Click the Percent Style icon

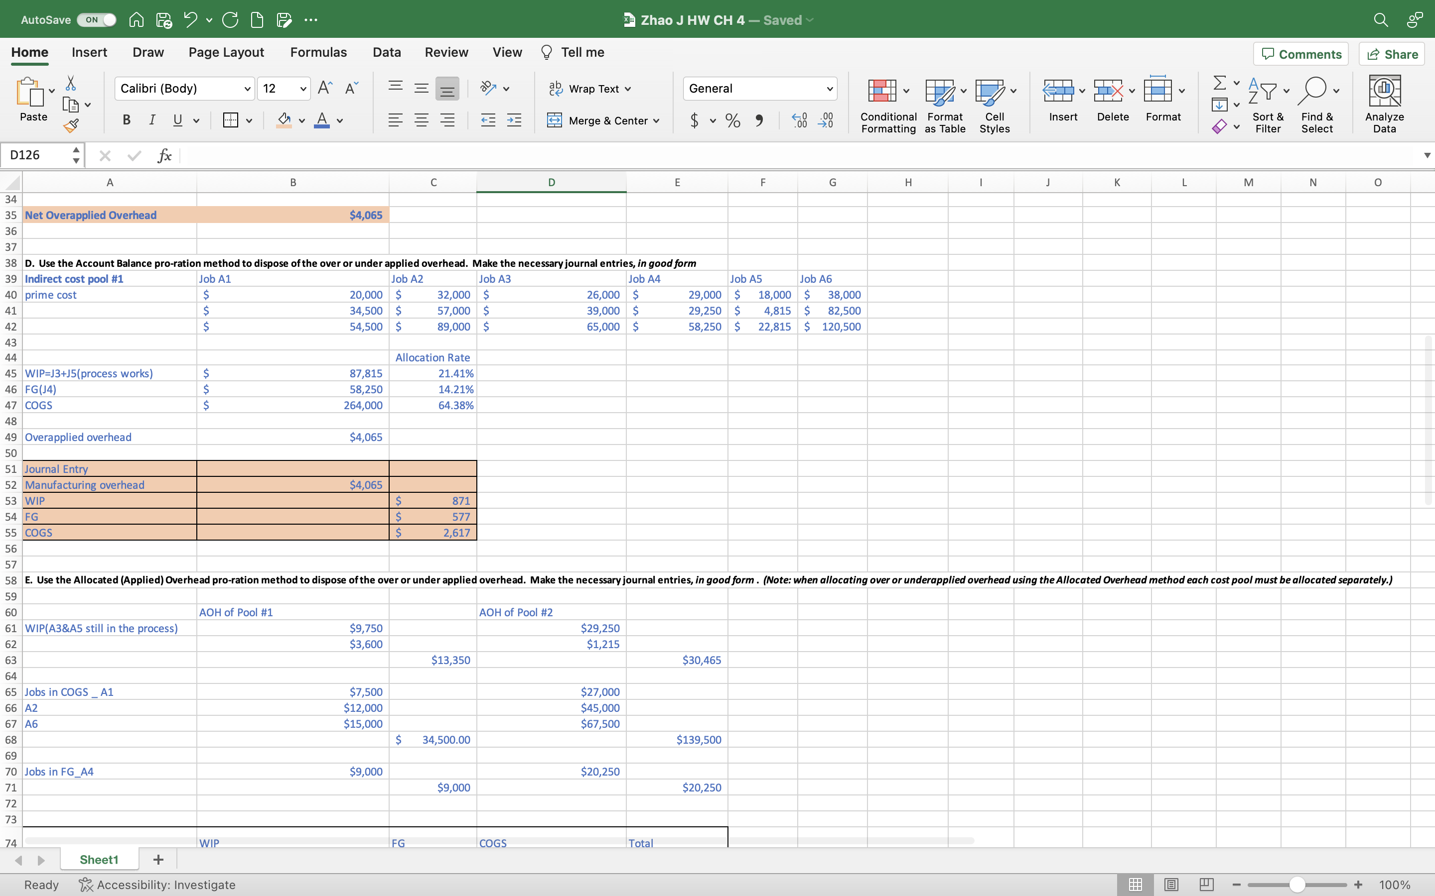(733, 120)
